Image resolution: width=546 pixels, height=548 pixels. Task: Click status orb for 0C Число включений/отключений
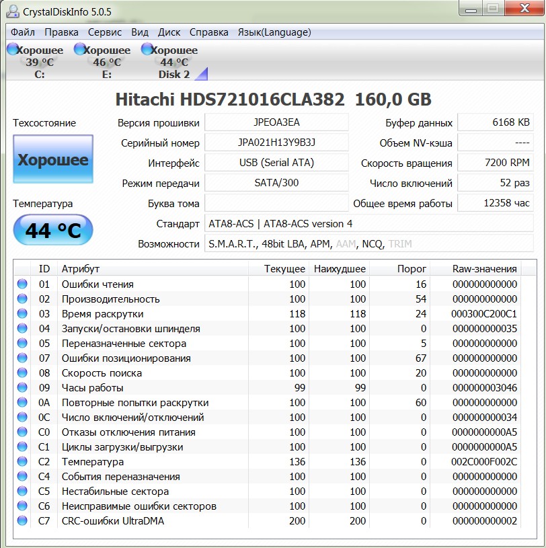pyautogui.click(x=22, y=417)
